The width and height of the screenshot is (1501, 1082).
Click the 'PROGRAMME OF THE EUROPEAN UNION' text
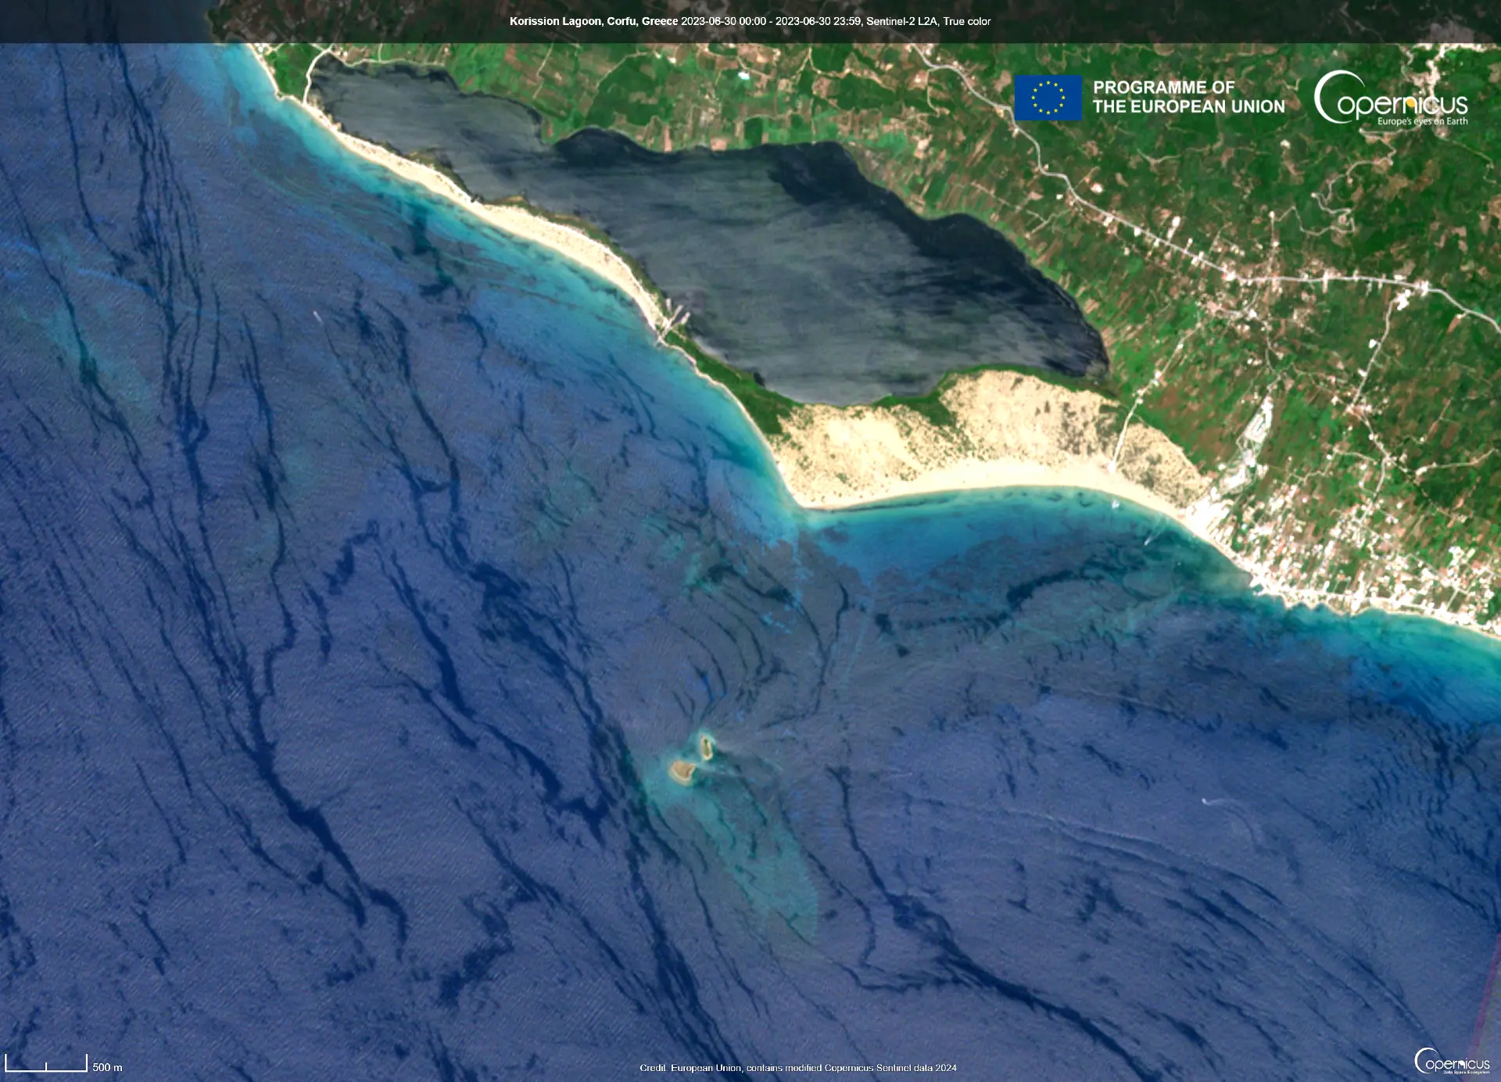click(1188, 97)
